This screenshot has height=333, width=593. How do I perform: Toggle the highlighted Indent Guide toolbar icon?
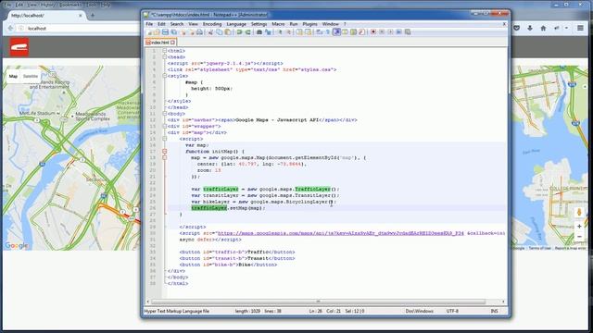point(336,32)
